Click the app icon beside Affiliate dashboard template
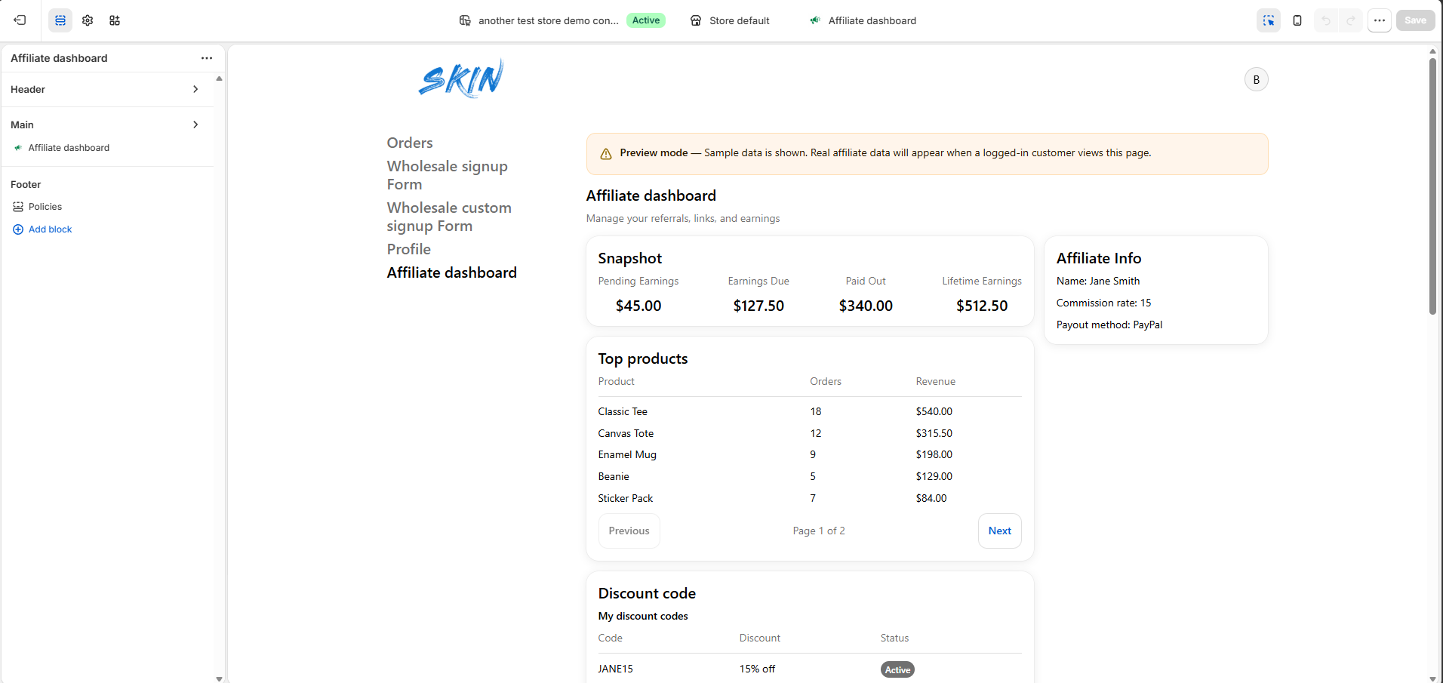Viewport: 1443px width, 683px height. [x=815, y=20]
